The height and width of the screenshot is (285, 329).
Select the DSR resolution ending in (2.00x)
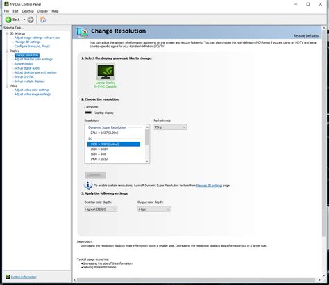coord(104,133)
